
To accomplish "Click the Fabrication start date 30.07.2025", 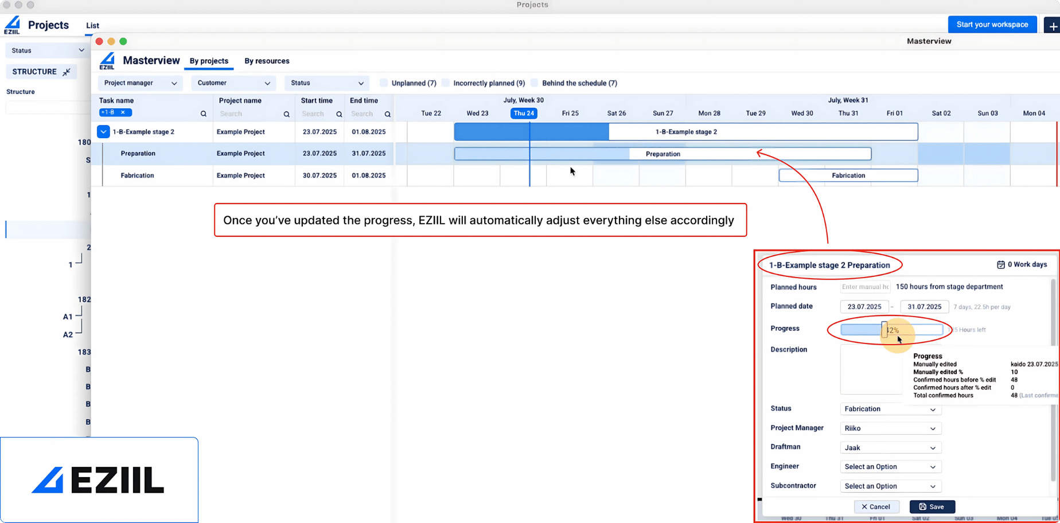I will pyautogui.click(x=319, y=175).
